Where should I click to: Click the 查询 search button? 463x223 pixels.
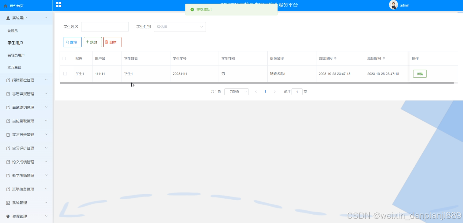[x=73, y=42]
